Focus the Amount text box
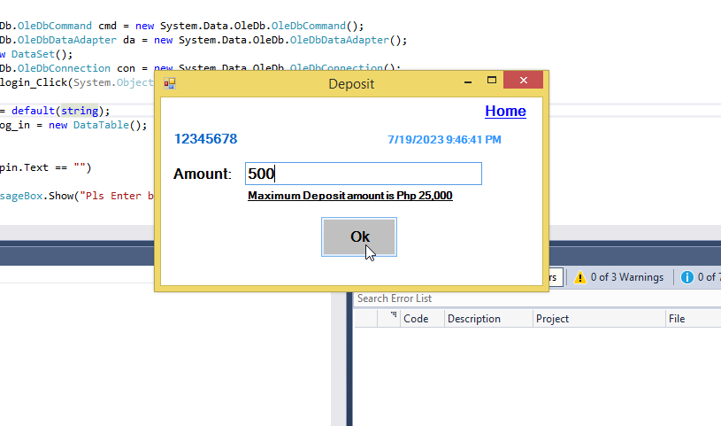The height and width of the screenshot is (426, 721). coord(363,174)
